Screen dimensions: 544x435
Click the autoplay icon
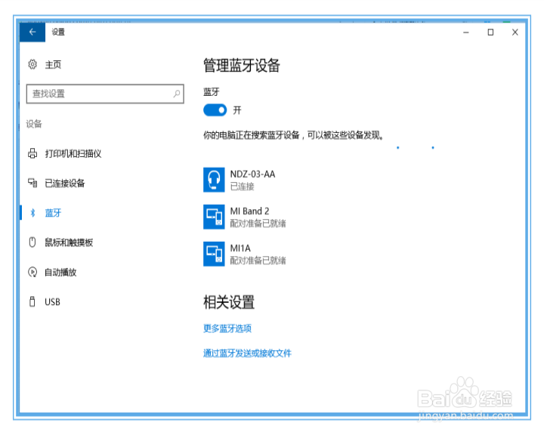[x=32, y=272]
